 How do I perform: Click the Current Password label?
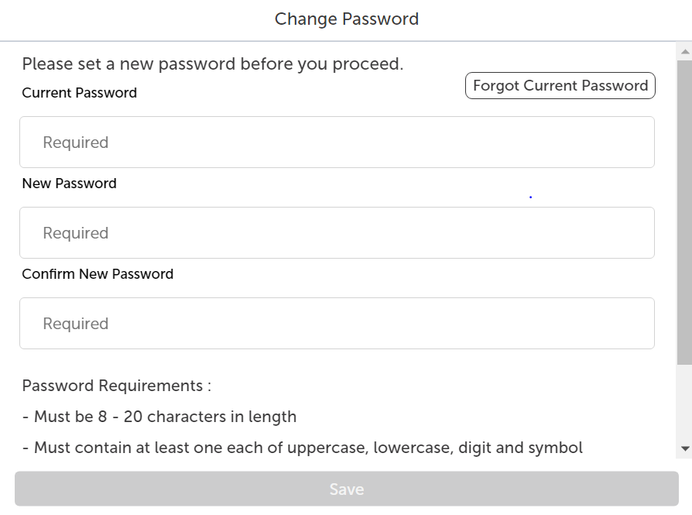coord(78,93)
